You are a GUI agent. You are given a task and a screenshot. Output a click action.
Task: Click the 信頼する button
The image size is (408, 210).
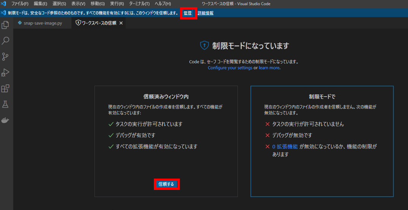(x=166, y=184)
